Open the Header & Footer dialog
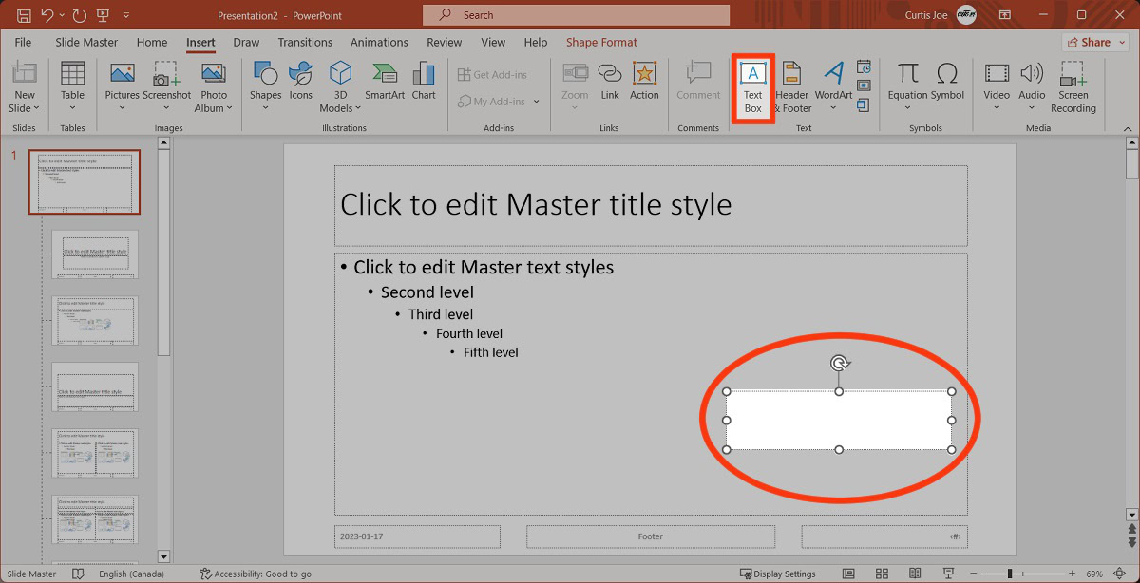The width and height of the screenshot is (1140, 583). click(x=791, y=87)
